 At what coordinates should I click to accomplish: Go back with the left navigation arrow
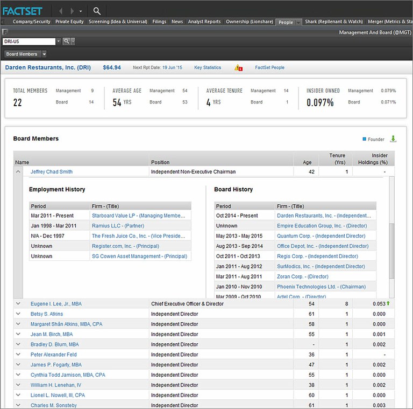point(61,11)
